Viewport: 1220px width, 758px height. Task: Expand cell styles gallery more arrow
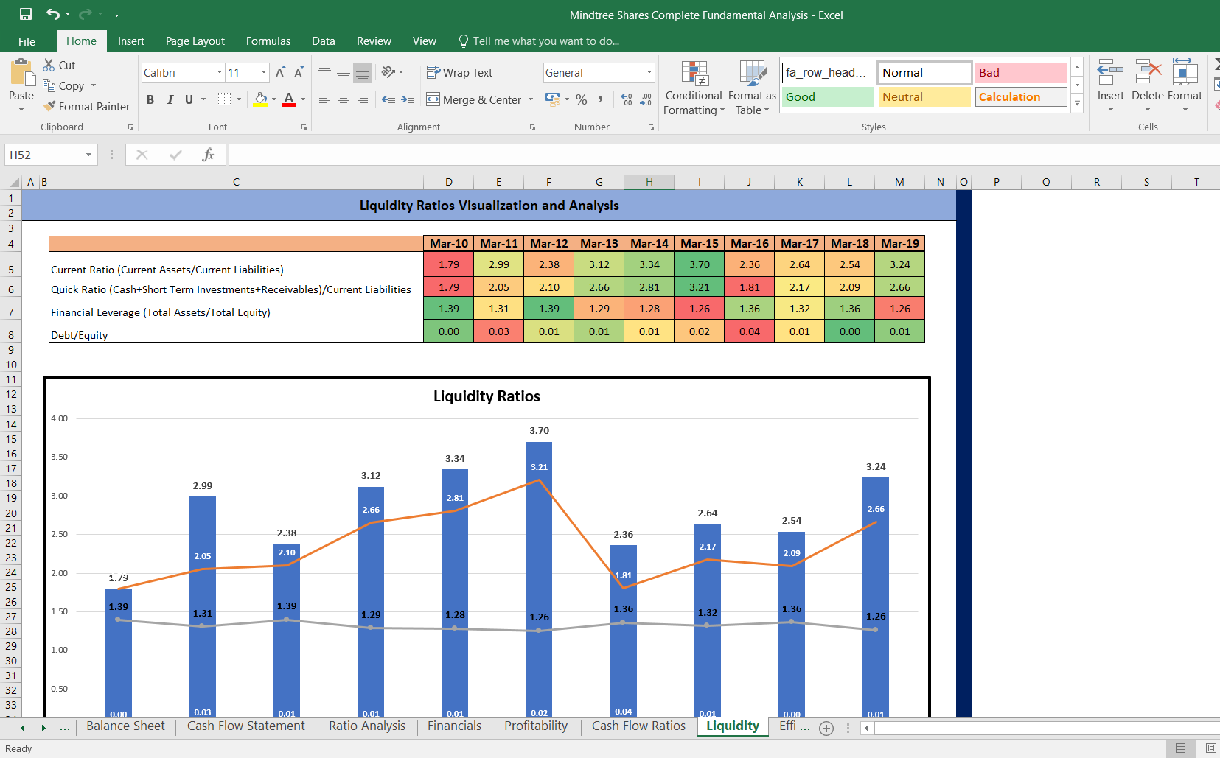[1077, 104]
